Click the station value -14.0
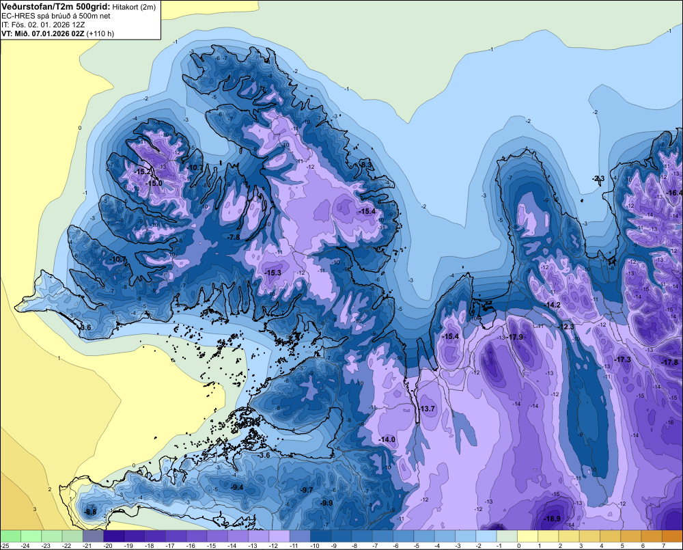 [387, 439]
